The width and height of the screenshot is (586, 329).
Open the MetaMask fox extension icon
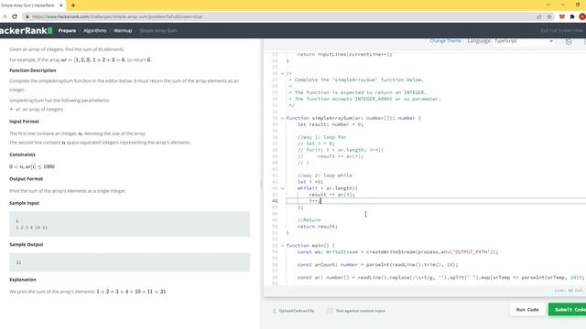coord(561,16)
